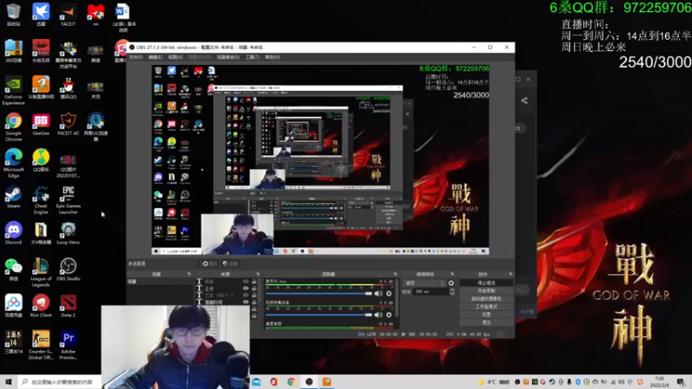This screenshot has width=692, height=389.
Task: Pop out the Controls dock panel
Action: tap(510, 274)
